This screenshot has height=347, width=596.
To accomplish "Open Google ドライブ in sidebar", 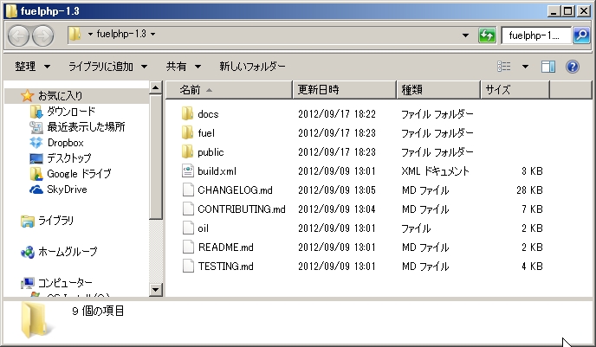I will tap(79, 173).
